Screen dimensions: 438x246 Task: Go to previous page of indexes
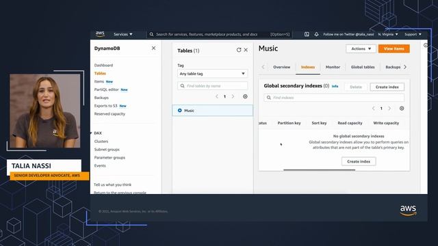[x=373, y=108]
